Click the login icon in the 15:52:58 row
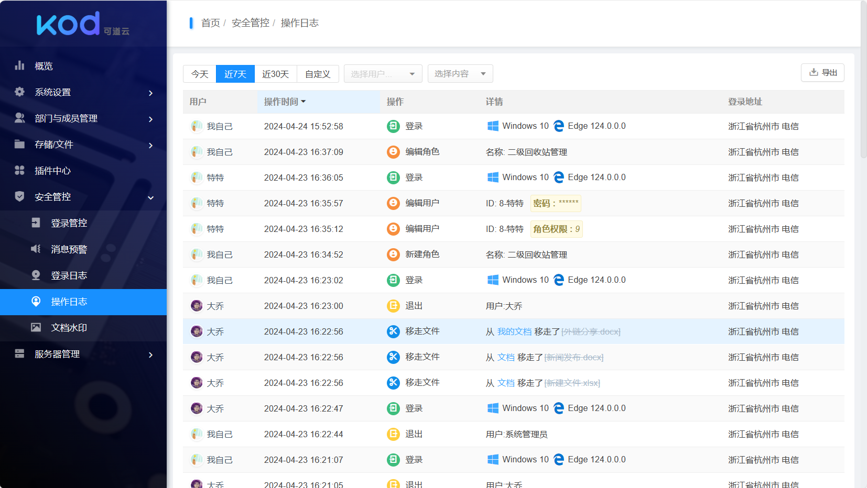Viewport: 867px width, 488px height. click(393, 126)
